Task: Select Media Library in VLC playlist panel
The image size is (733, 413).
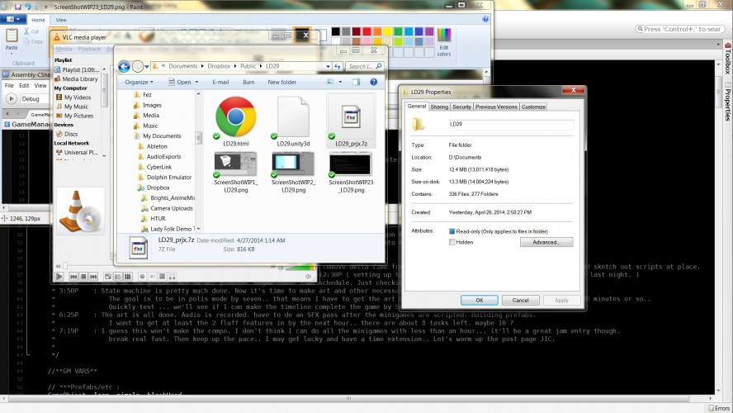Action: pos(76,79)
